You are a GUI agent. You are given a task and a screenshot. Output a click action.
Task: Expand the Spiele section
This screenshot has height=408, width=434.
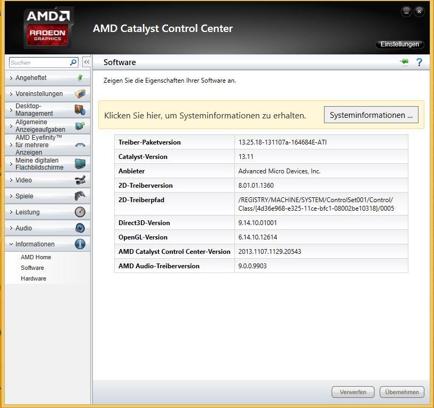[x=48, y=196]
